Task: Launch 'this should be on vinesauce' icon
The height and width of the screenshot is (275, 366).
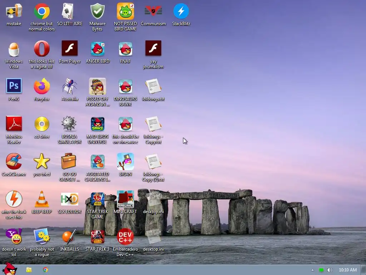Action: [x=125, y=130]
